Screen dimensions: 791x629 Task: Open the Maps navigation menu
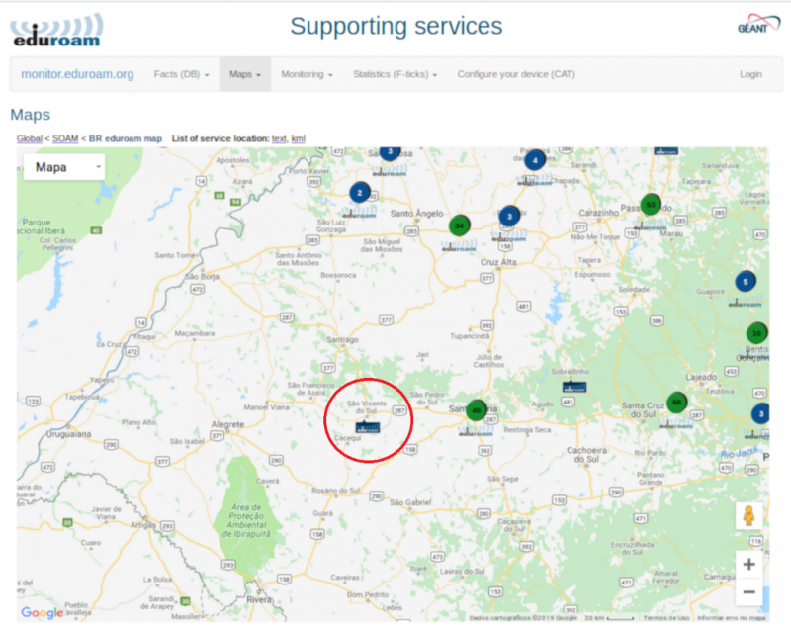pos(244,74)
